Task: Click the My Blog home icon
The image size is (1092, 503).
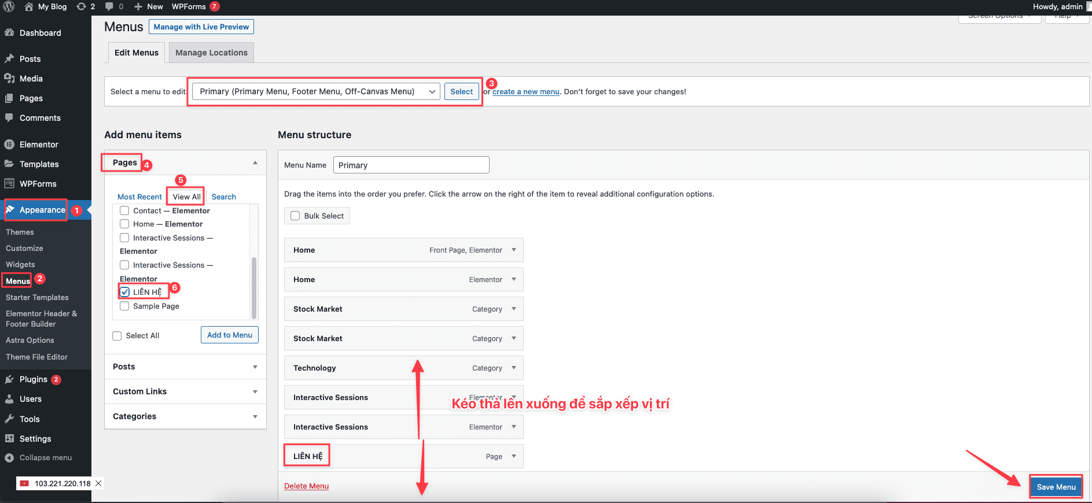Action: (x=29, y=6)
